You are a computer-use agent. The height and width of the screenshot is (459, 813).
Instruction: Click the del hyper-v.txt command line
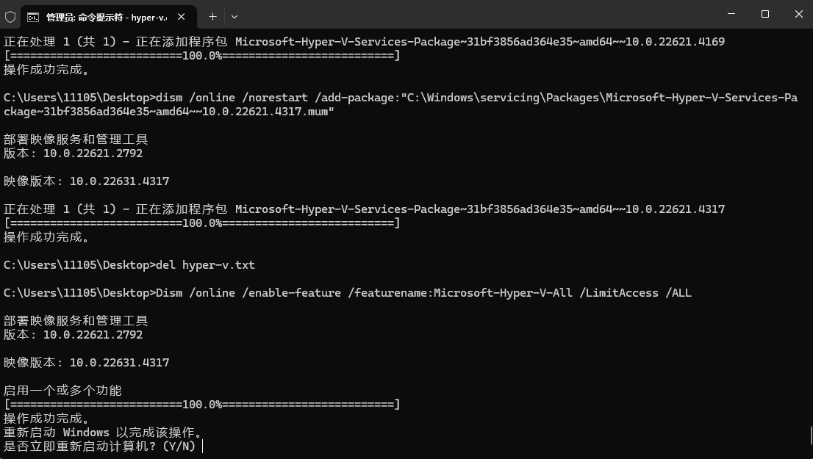coord(129,264)
